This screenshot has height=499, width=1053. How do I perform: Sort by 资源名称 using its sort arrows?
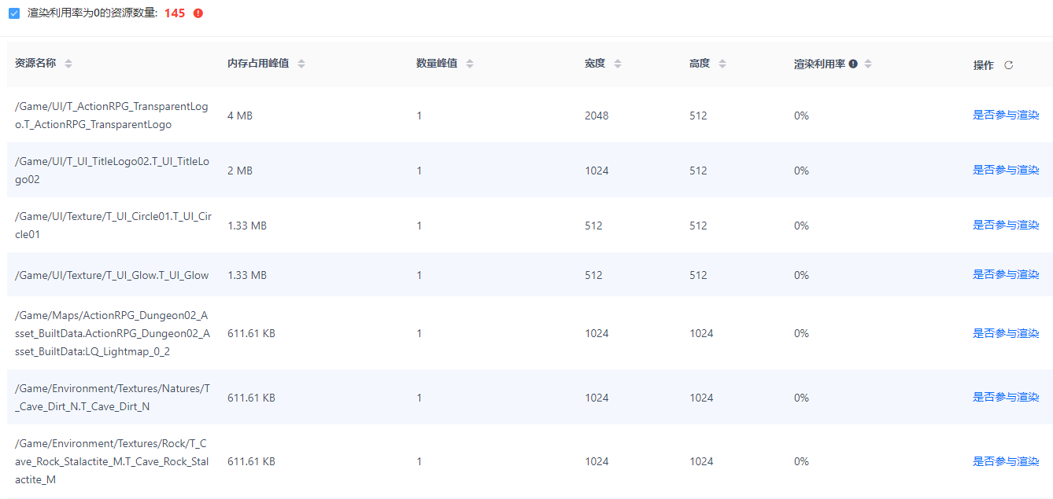[68, 64]
